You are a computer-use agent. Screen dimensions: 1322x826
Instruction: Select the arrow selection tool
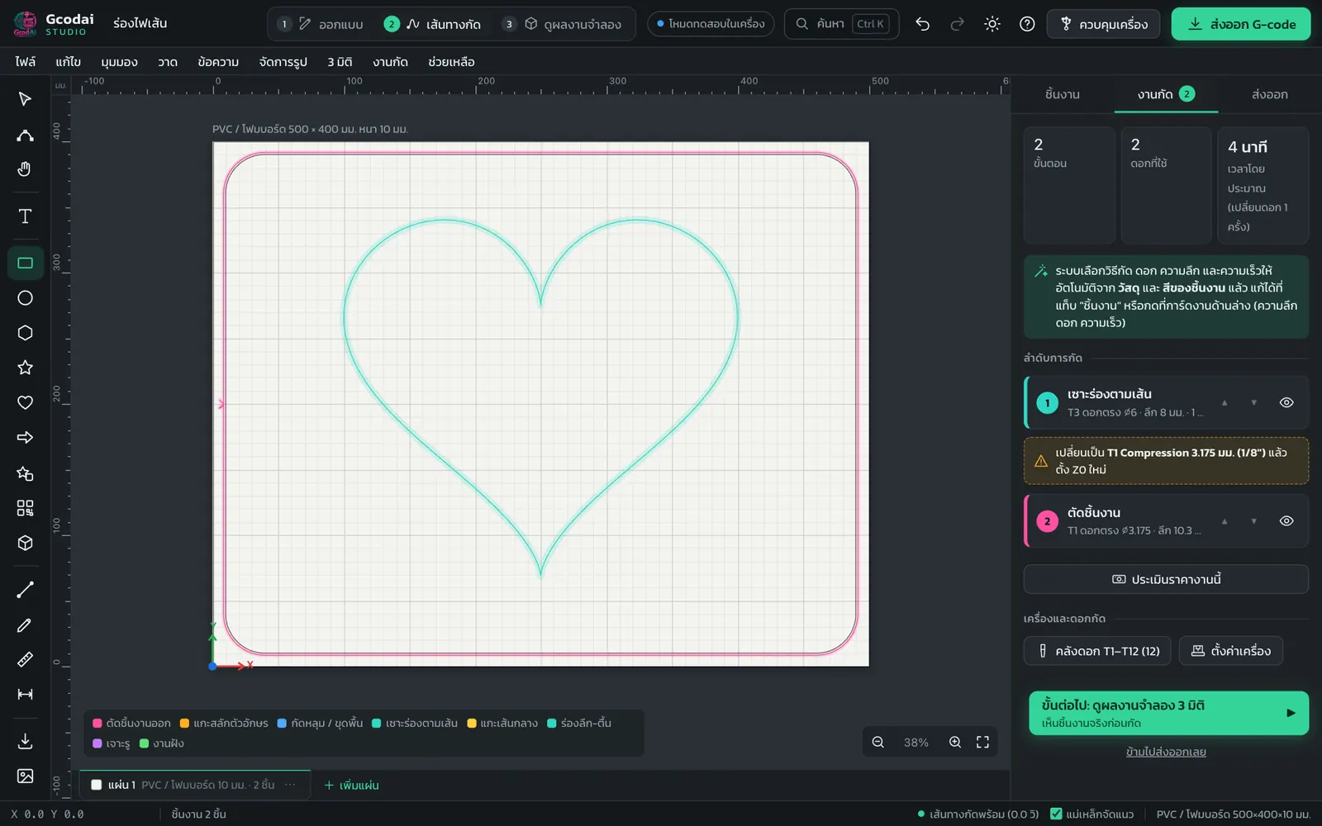tap(25, 99)
